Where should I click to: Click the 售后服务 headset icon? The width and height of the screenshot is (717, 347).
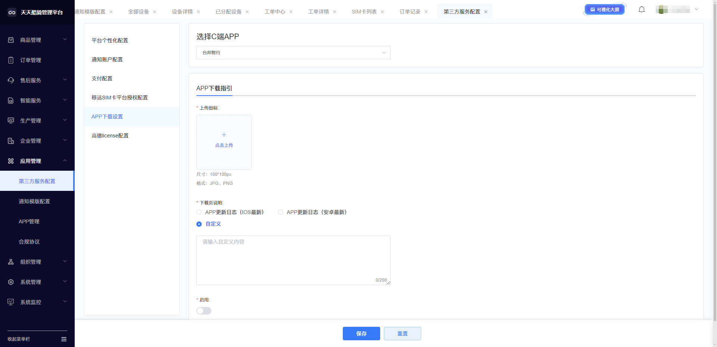(x=11, y=80)
